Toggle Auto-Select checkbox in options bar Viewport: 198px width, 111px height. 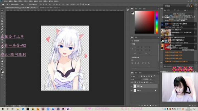(x=12, y=4)
